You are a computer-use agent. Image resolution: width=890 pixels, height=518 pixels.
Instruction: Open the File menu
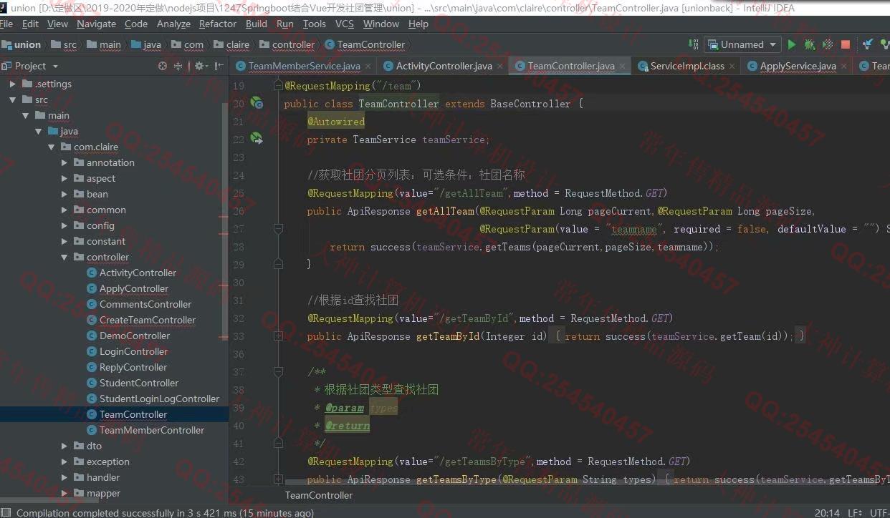pyautogui.click(x=6, y=24)
